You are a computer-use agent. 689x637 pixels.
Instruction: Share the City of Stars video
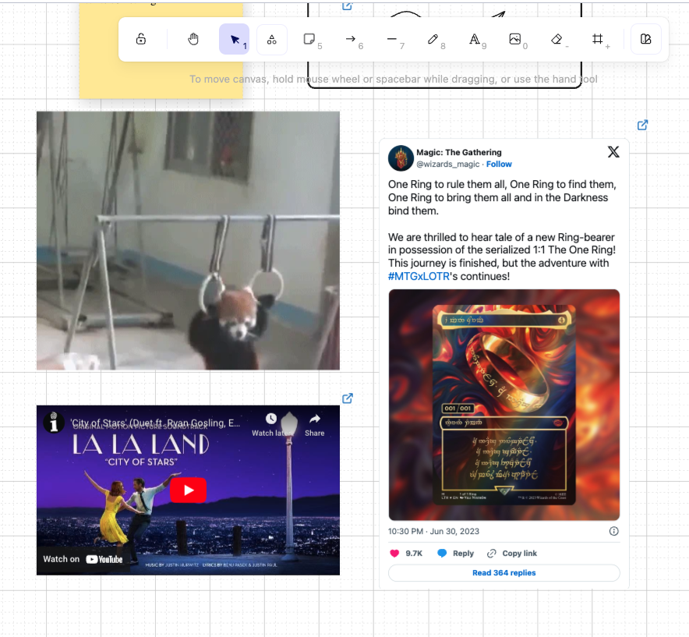(315, 425)
